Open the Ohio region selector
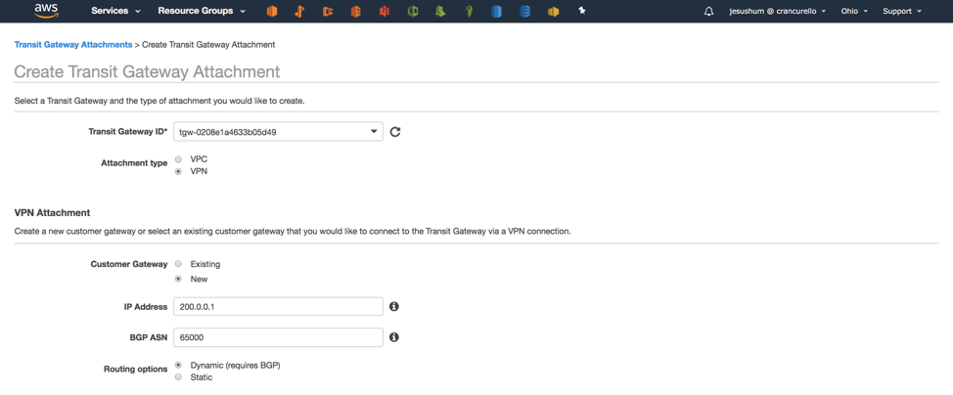 [854, 11]
